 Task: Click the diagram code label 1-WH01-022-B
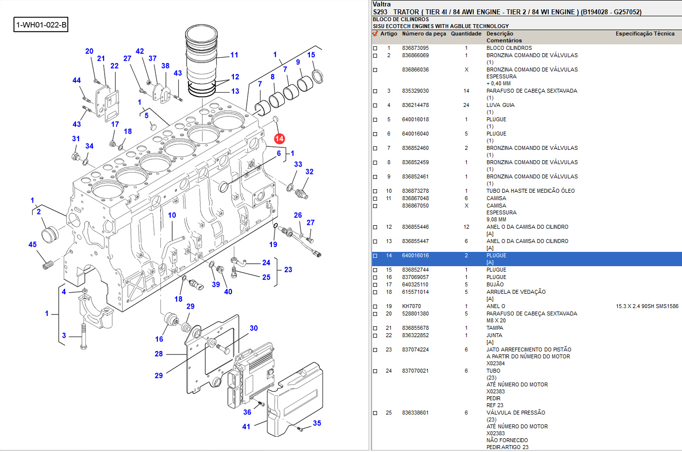41,25
